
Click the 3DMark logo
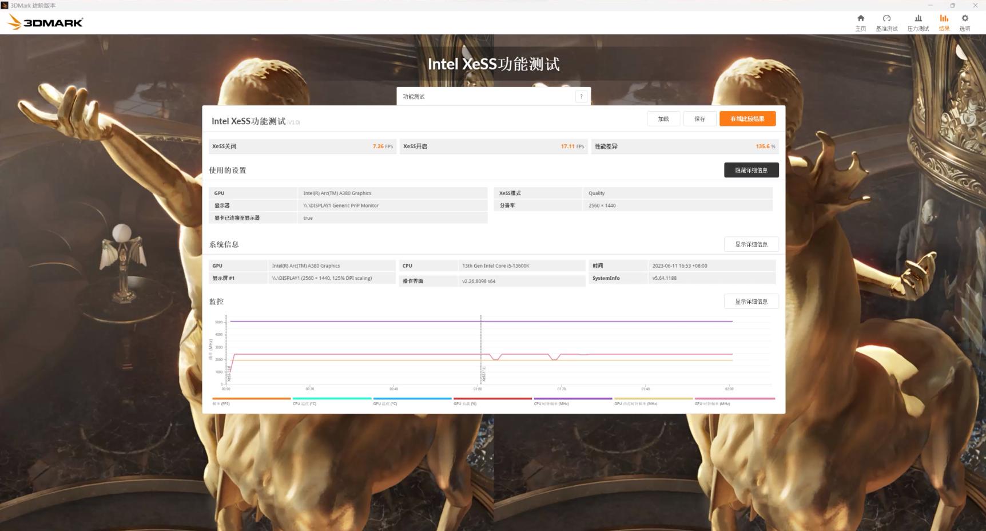[46, 22]
